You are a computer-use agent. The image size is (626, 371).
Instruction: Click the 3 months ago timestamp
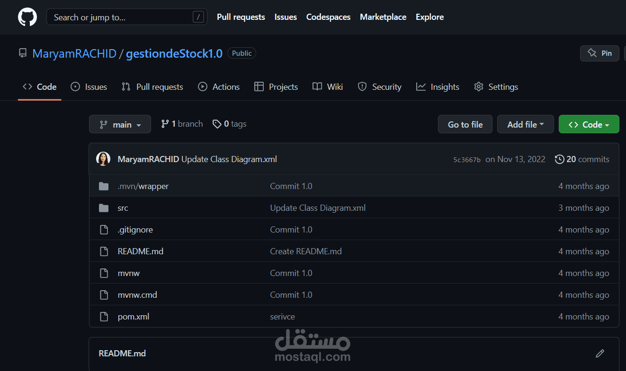(584, 208)
